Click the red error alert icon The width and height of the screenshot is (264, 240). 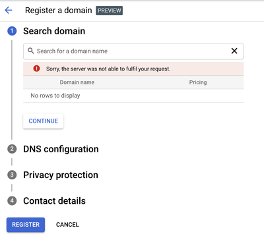coord(36,69)
